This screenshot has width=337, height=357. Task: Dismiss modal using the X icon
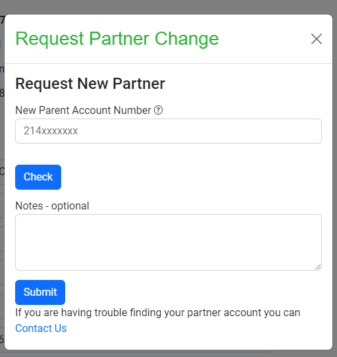(317, 39)
